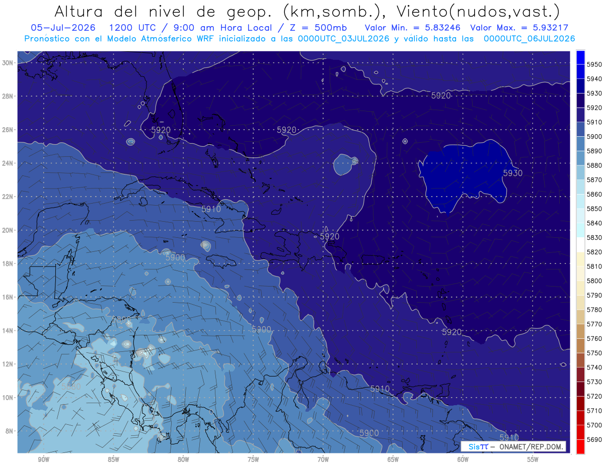Click the "Z = 500mb" level text
The height and width of the screenshot is (466, 604).
[318, 28]
